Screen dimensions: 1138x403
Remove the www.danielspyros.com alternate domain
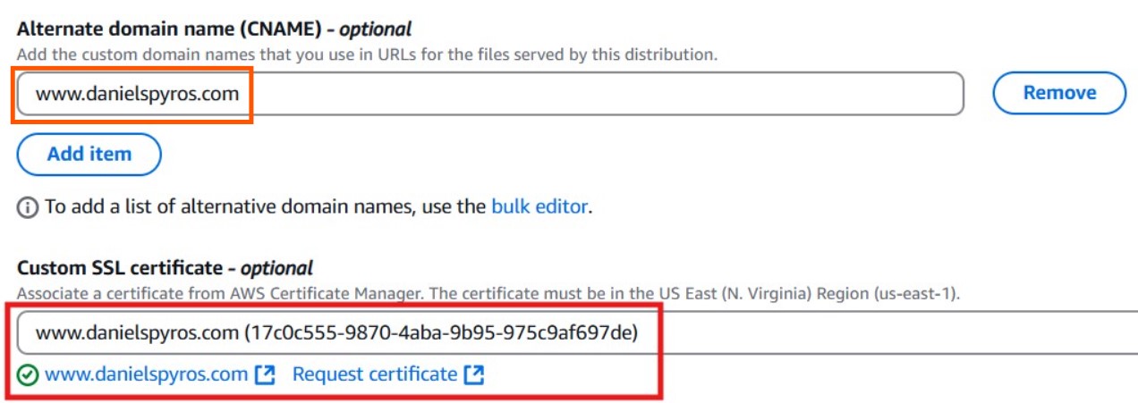[1059, 93]
